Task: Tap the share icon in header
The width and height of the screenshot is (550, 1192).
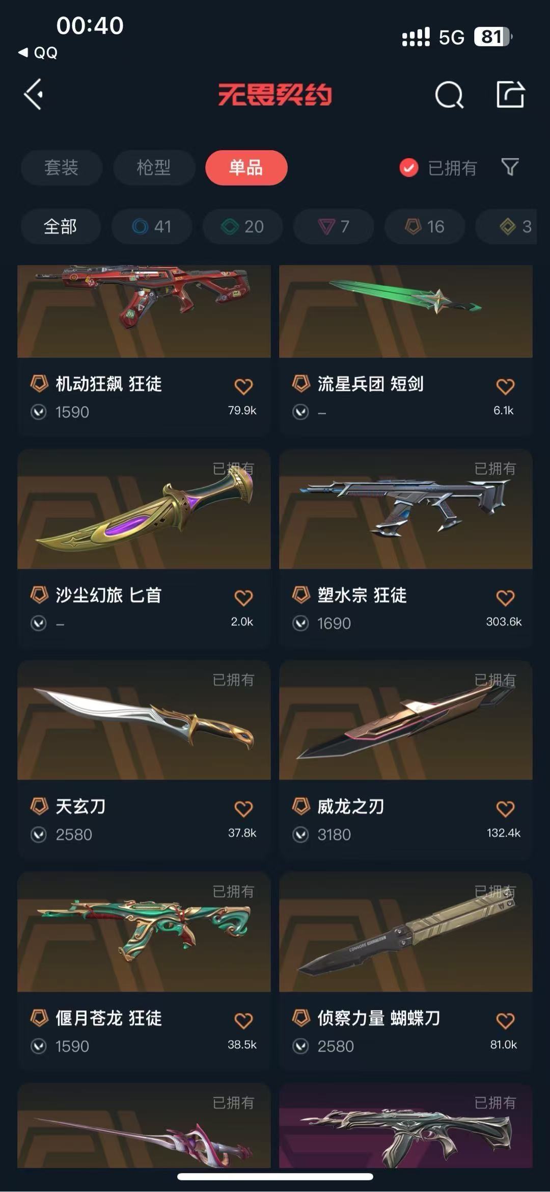Action: point(510,94)
